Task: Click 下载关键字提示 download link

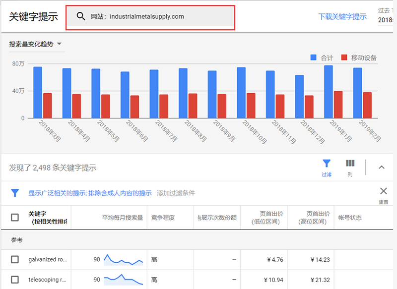Action: click(342, 16)
